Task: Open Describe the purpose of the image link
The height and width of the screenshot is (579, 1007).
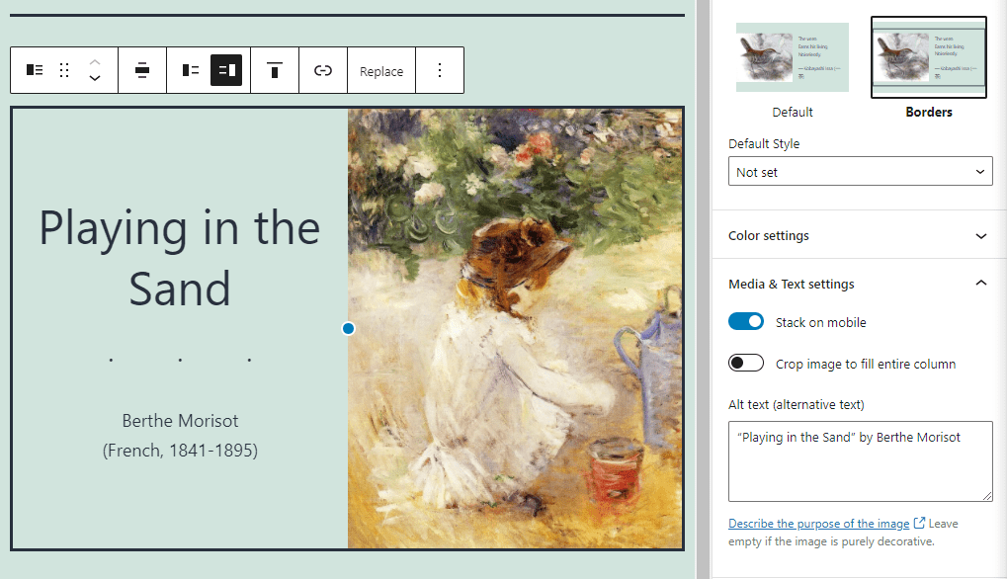Action: [818, 524]
